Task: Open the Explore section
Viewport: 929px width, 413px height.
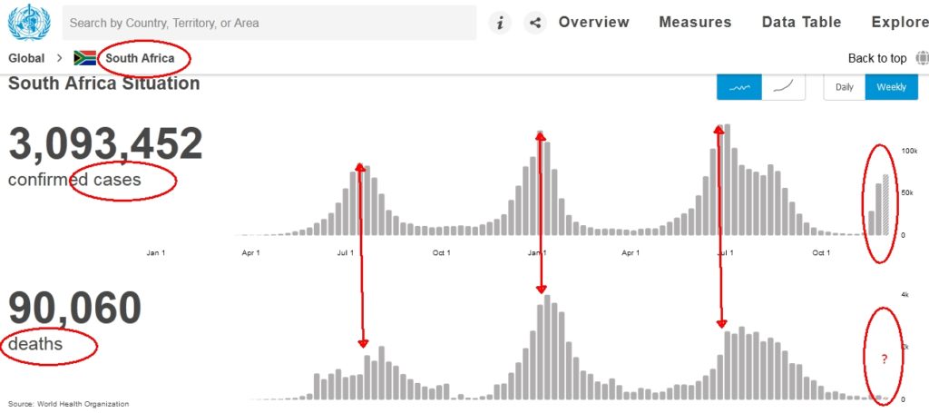Action: click(900, 23)
